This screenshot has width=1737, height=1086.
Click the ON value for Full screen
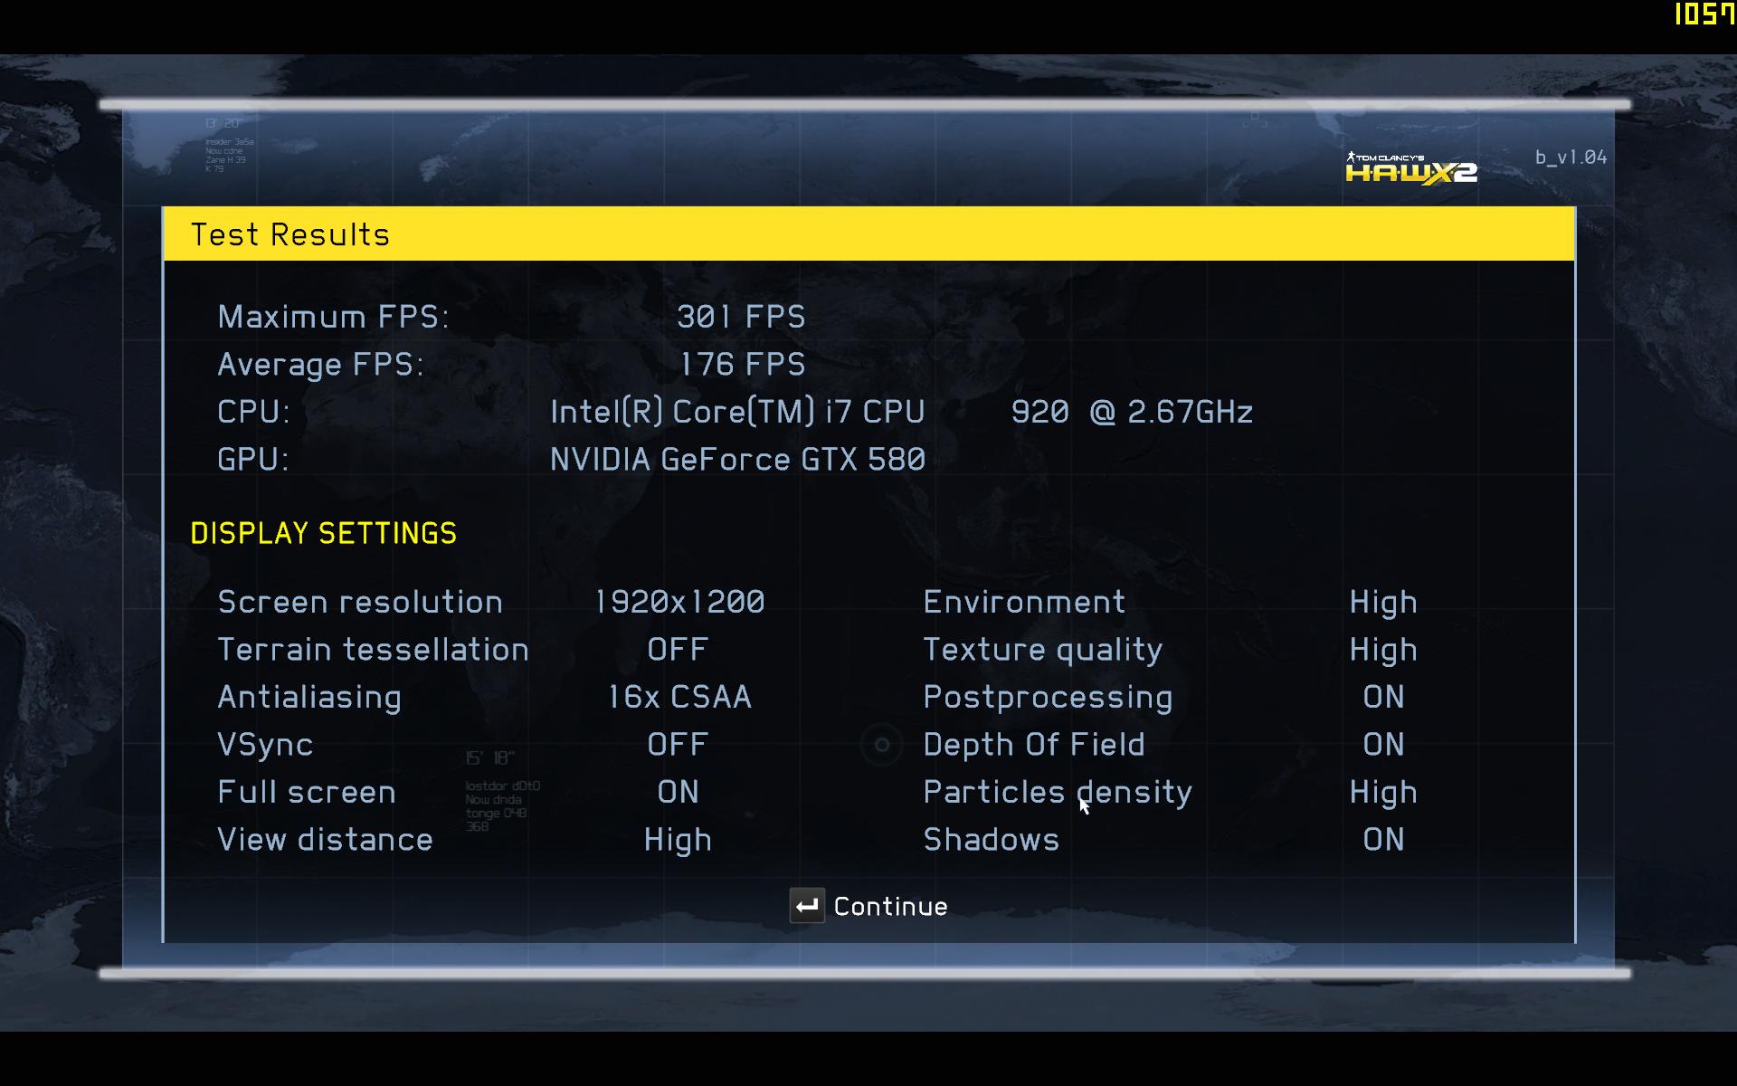[x=679, y=792]
